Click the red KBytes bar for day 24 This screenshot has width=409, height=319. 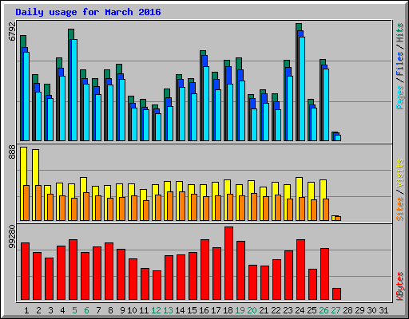pos(300,270)
